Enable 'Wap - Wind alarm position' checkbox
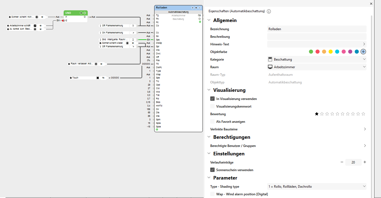The image size is (381, 198). [212, 194]
